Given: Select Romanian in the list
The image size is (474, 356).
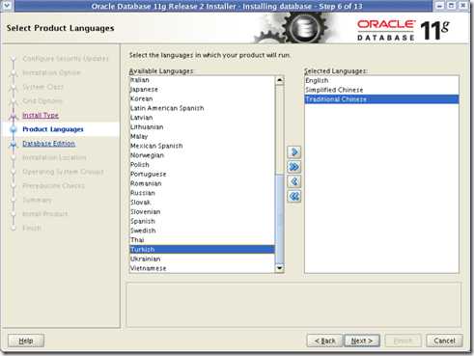Looking at the screenshot, I should tap(202, 183).
